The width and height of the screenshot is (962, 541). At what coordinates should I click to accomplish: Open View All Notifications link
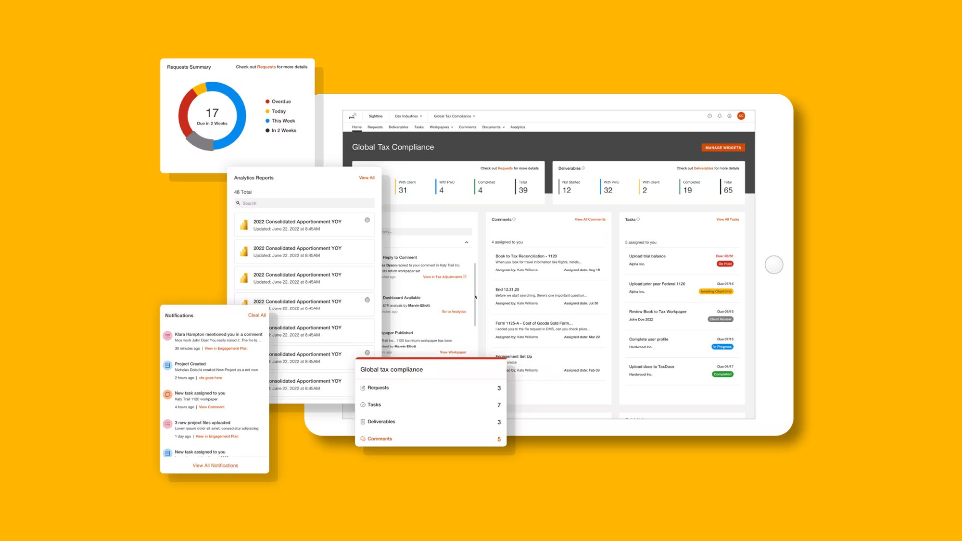point(215,466)
